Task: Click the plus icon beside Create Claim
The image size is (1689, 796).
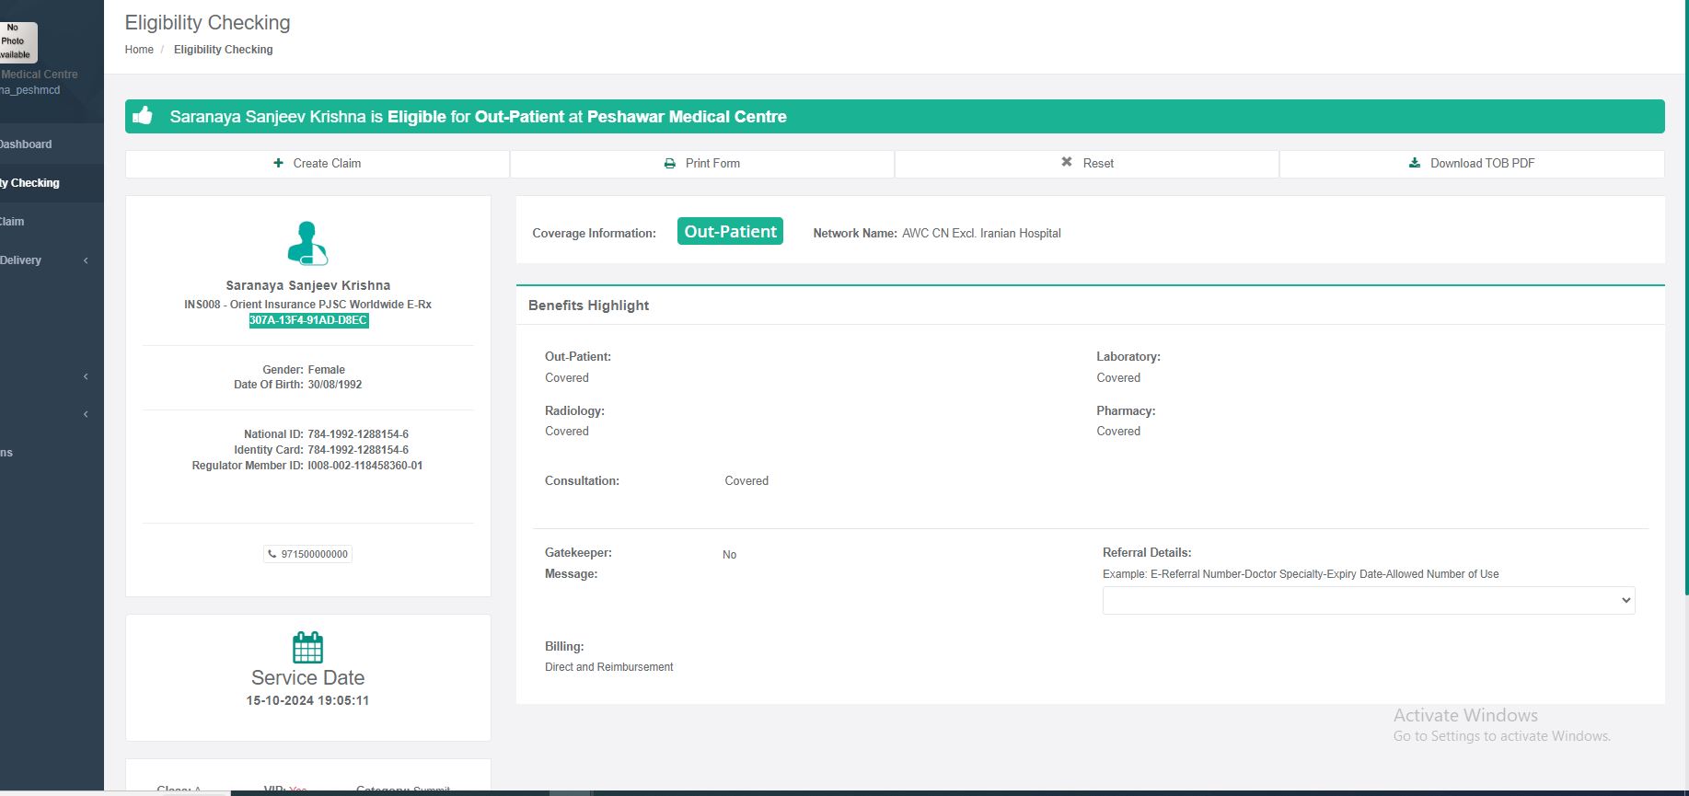Action: (x=278, y=163)
